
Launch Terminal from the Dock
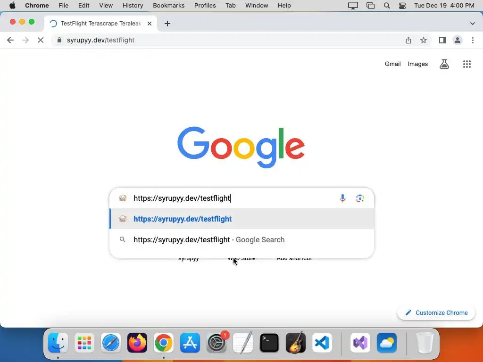[269, 343]
